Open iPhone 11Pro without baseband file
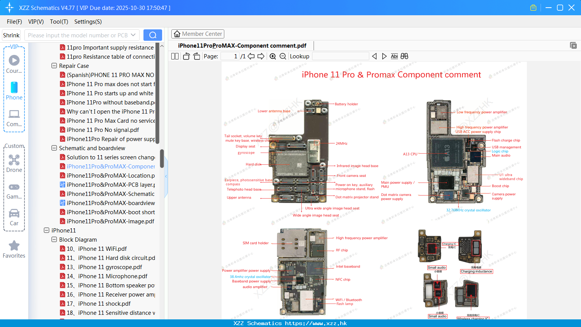The image size is (581, 327). point(107,102)
